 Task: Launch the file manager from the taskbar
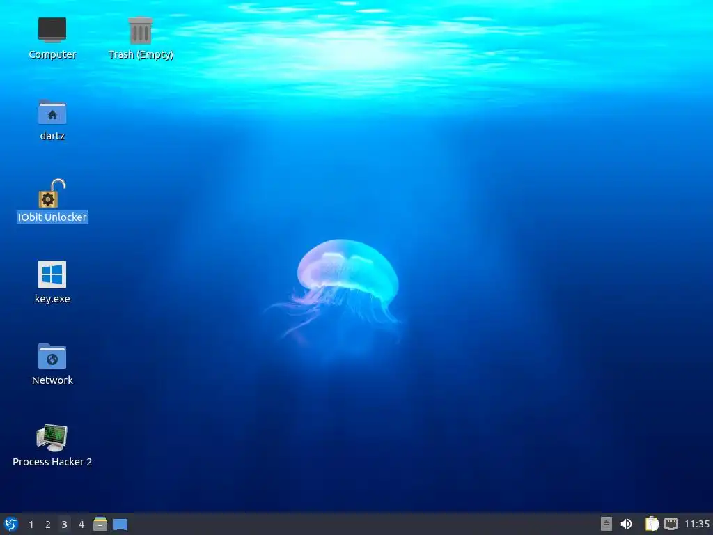100,524
